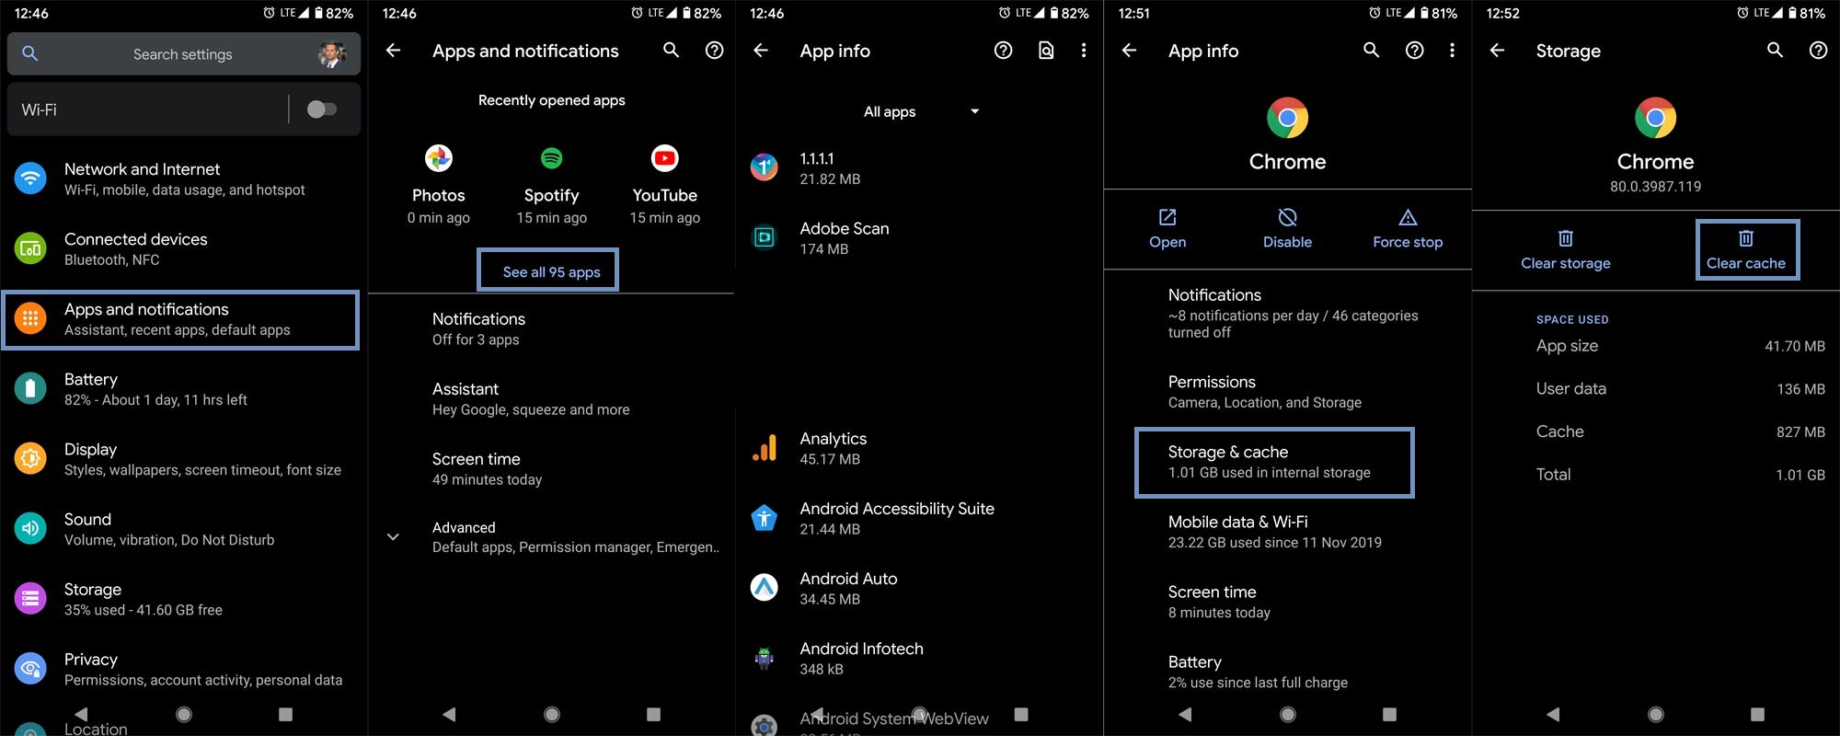Open Chrome Permissions row
This screenshot has width=1840, height=736.
tap(1287, 391)
